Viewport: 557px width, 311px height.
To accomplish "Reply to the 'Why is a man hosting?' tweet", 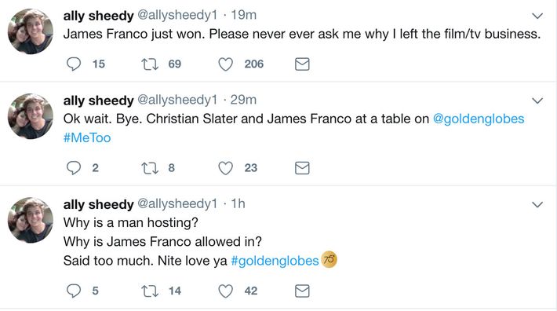I will [x=74, y=291].
